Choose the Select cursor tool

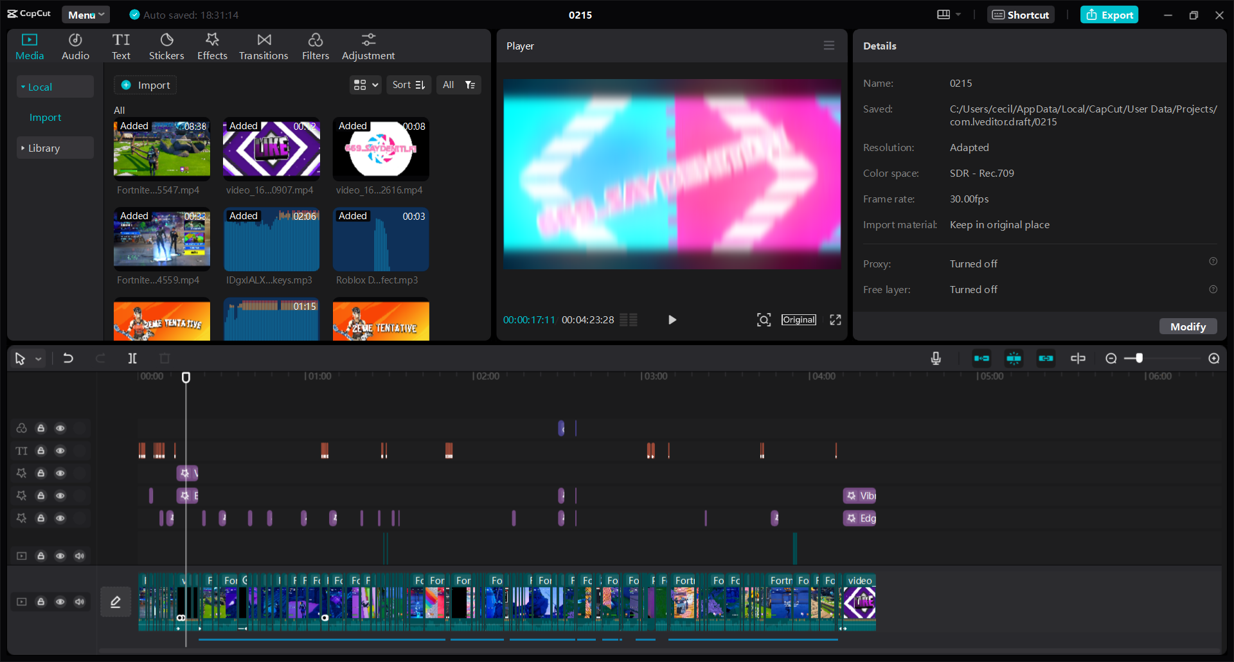[20, 359]
